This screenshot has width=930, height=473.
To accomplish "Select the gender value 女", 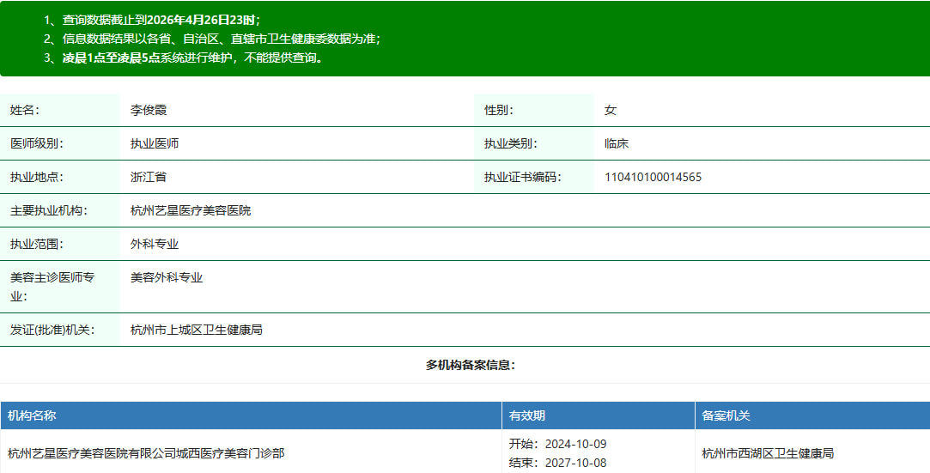I will coord(611,110).
